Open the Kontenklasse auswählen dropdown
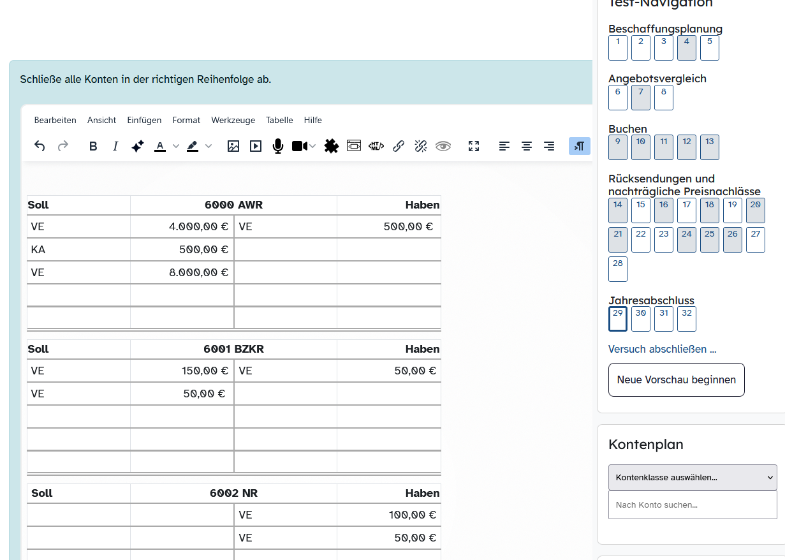Viewport: 785px width, 560px height. click(x=693, y=477)
